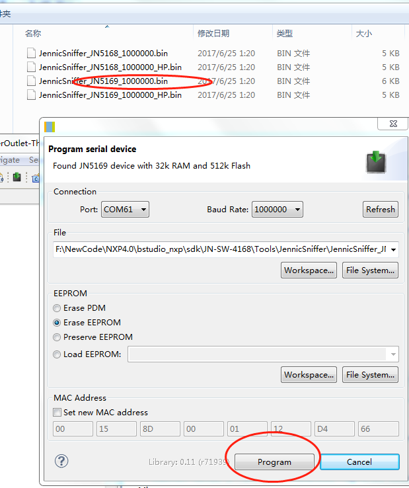The width and height of the screenshot is (409, 488).
Task: Click file icon of JennicSniffer_JN5169_1000000.bin
Action: coord(31,81)
